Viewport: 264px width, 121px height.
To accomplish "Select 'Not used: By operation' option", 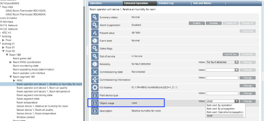I will (220, 105).
